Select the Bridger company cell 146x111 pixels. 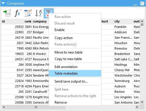tap(41, 32)
